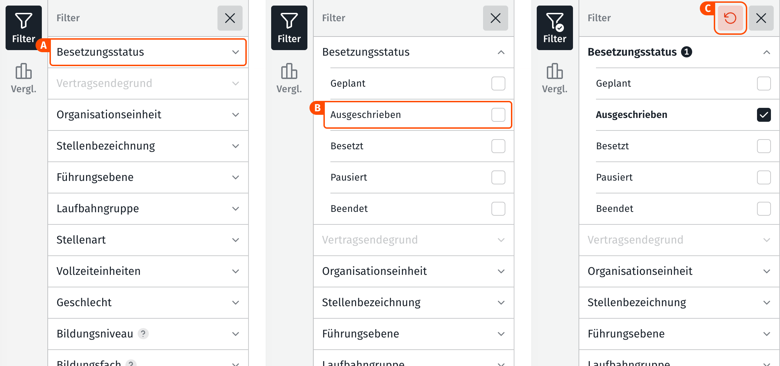Open the Geschlecht filter category
Viewport: 780px width, 366px height.
coord(148,303)
